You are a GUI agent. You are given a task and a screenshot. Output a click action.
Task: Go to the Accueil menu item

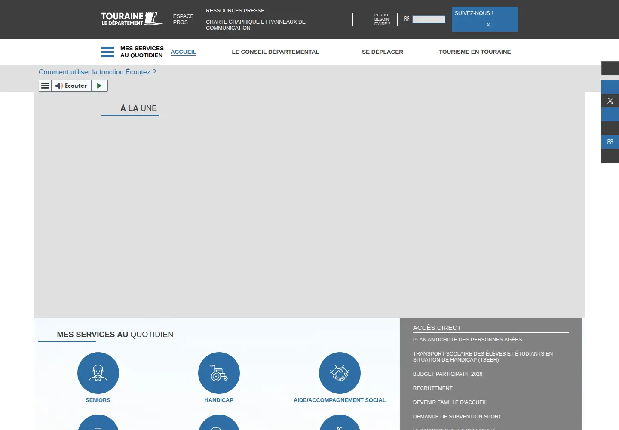[184, 52]
